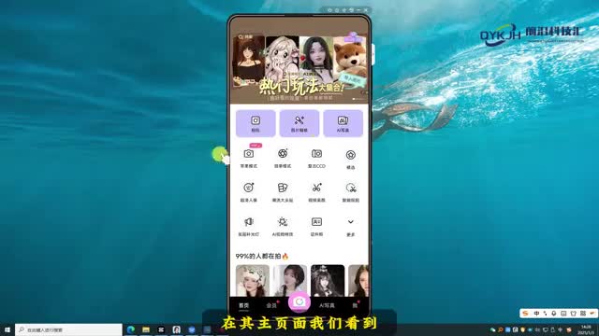Click the search field in the banner
The height and width of the screenshot is (336, 599).
coord(246,37)
